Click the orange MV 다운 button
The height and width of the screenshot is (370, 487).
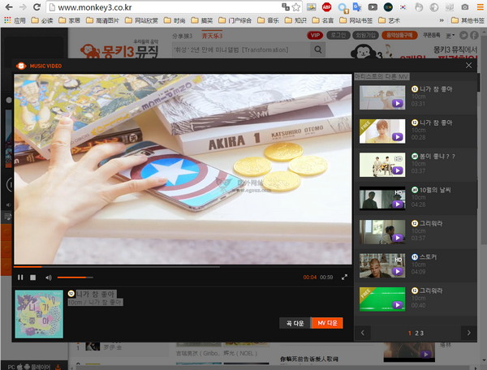point(327,323)
